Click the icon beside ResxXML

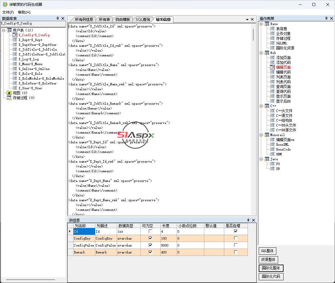pyautogui.click(x=272, y=145)
